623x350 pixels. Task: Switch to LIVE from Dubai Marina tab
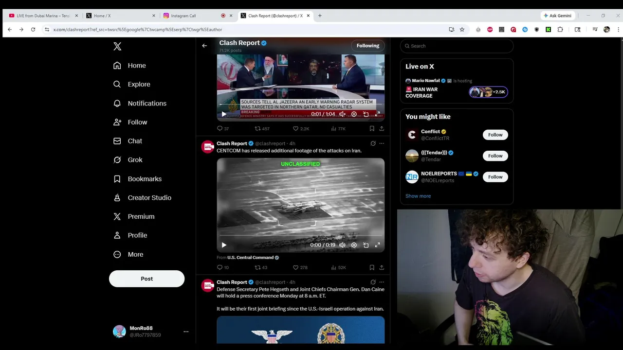[x=43, y=16]
